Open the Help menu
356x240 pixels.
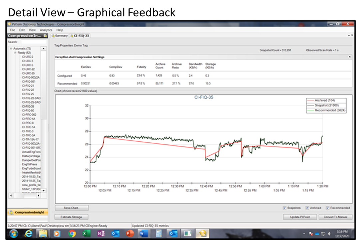click(60, 30)
